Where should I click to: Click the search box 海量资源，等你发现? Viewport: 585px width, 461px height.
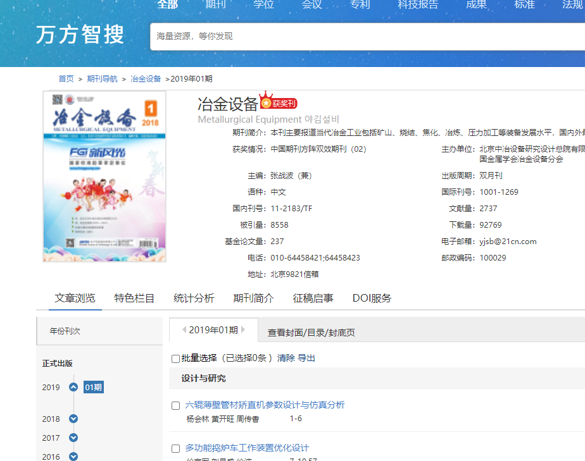pos(367,37)
